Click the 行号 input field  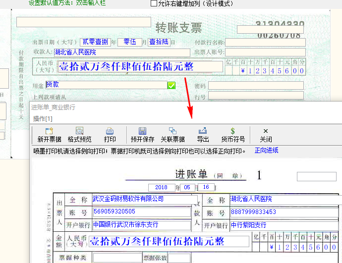click(x=256, y=96)
